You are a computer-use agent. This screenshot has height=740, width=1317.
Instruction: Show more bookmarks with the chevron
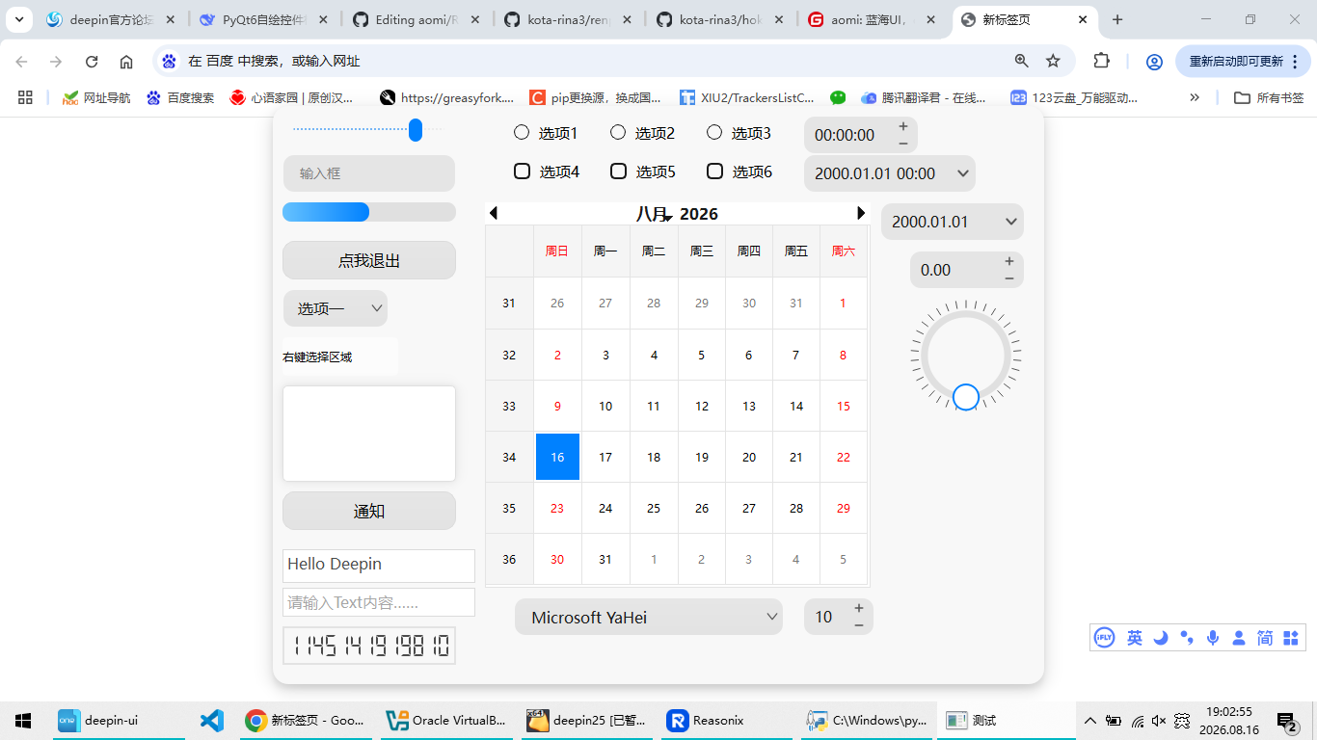[1195, 97]
